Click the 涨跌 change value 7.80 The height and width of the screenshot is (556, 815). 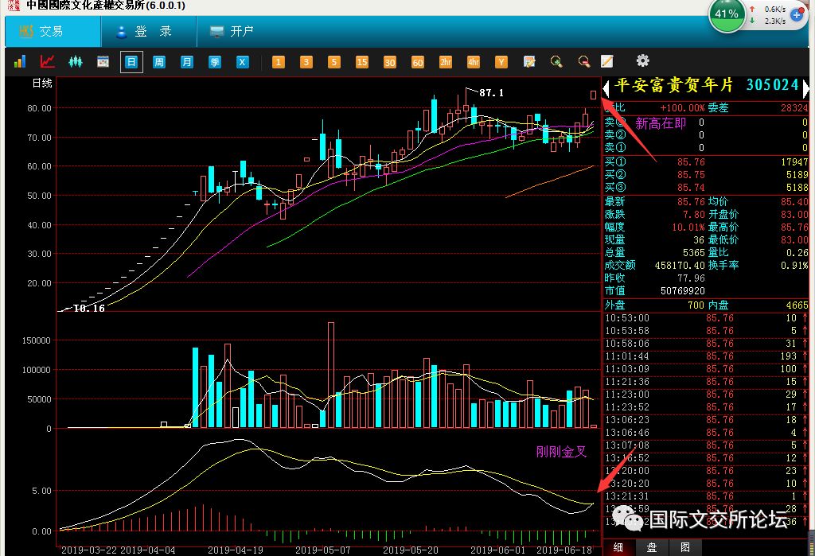coord(693,214)
